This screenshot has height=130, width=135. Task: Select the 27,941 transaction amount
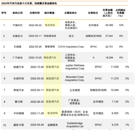click(109, 36)
